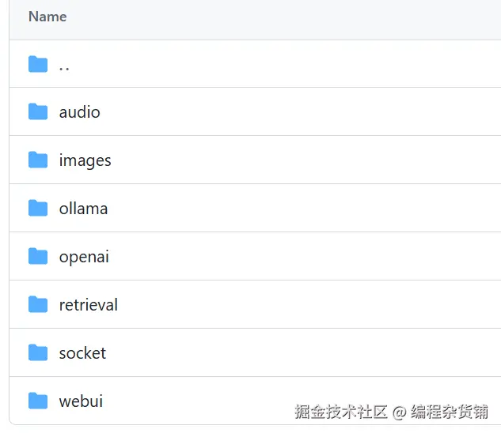Viewport: 501px width, 433px height.
Task: Select the socket text link
Action: point(82,353)
